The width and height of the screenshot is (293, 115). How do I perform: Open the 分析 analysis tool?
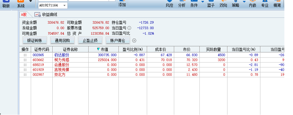click(x=182, y=4)
